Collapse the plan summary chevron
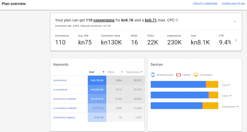 [235, 21]
